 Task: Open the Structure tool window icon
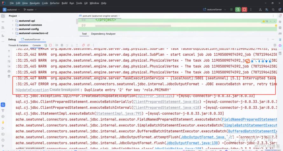click(3, 36)
